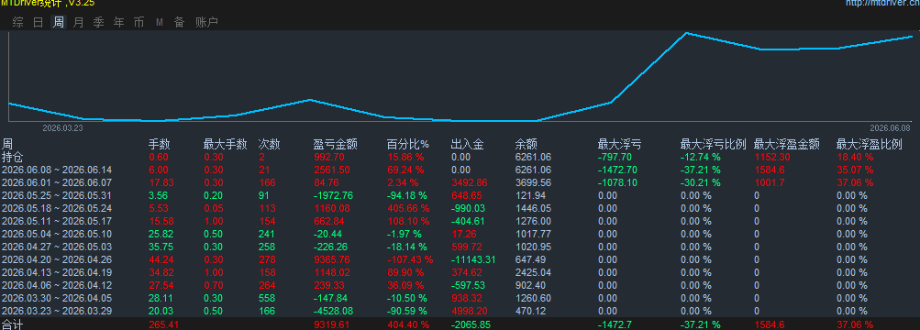Click trade count 558
920x330 pixels.
coord(266,298)
